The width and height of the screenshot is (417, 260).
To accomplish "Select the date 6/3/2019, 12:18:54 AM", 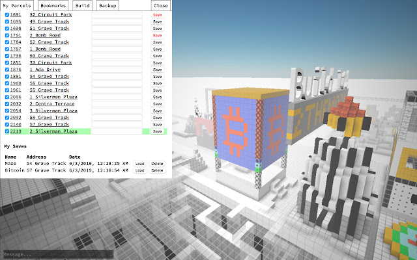I will (x=98, y=170).
